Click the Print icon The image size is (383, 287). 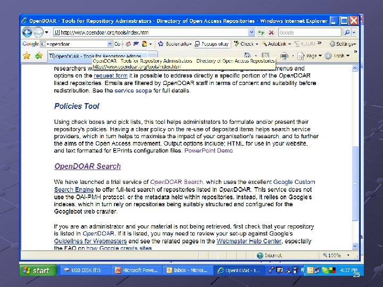[284, 56]
